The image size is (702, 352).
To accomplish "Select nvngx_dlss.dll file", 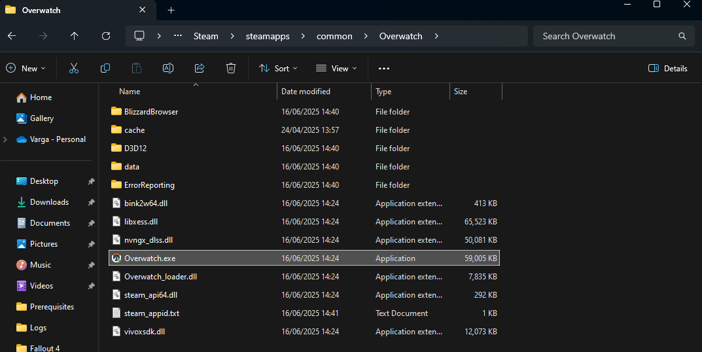I will (304, 240).
